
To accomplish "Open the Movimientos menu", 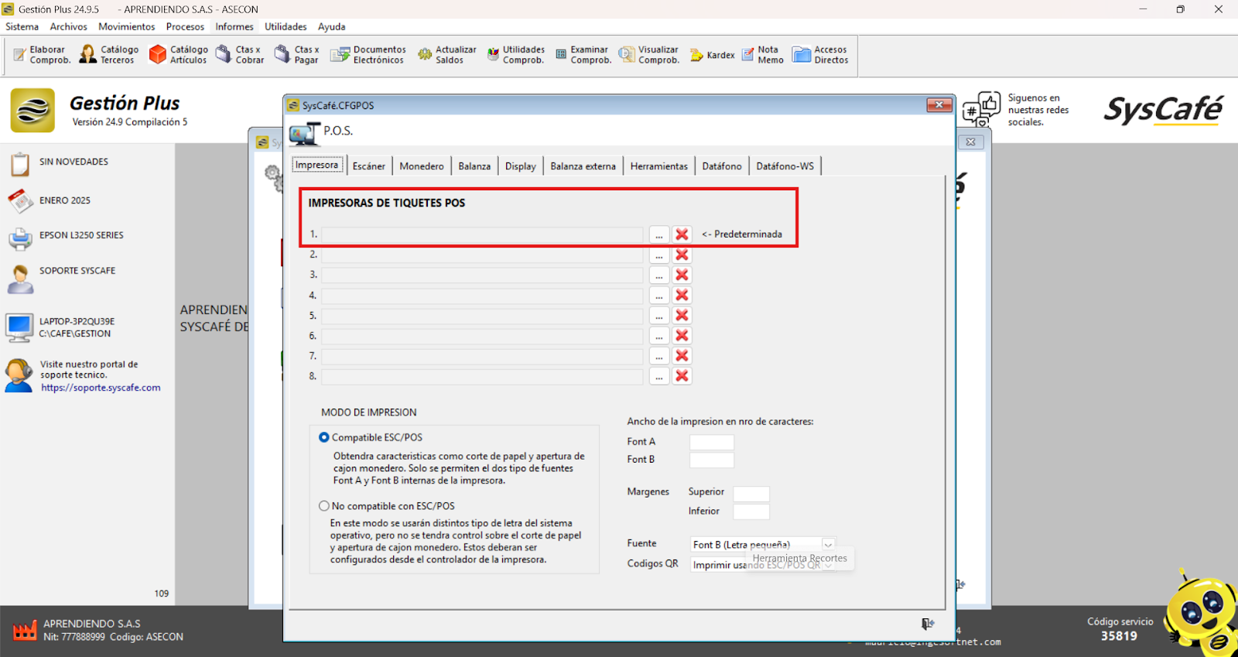I will [126, 26].
